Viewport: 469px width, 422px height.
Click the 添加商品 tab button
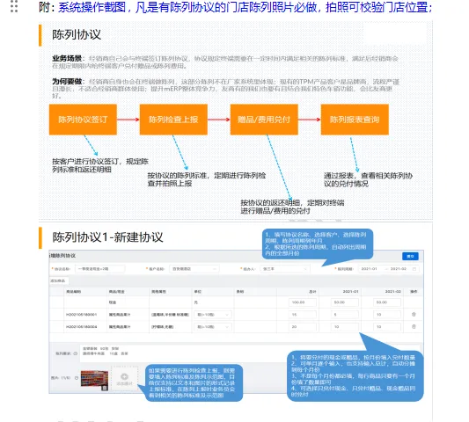pyautogui.click(x=58, y=280)
